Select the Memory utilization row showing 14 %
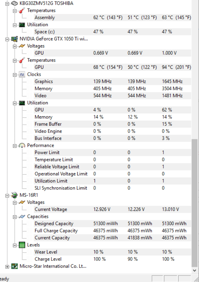199x282 pixels. coord(113,117)
